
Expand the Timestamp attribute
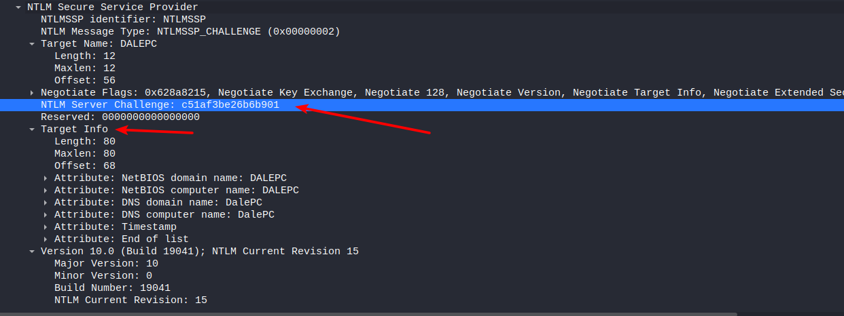[46, 227]
